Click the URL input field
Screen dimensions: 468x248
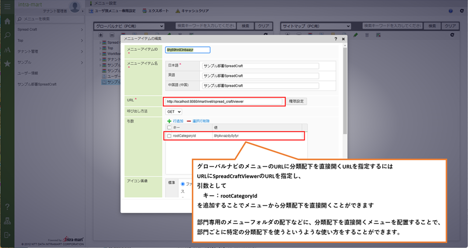coord(224,101)
